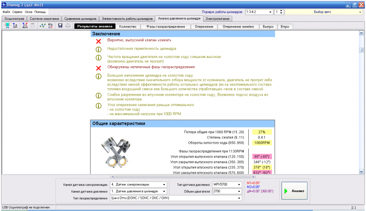Open the Окна menu
This screenshot has width=366, height=211.
click(29, 12)
